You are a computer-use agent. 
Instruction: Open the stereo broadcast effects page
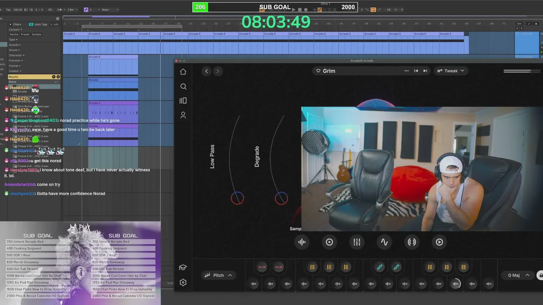(x=412, y=242)
